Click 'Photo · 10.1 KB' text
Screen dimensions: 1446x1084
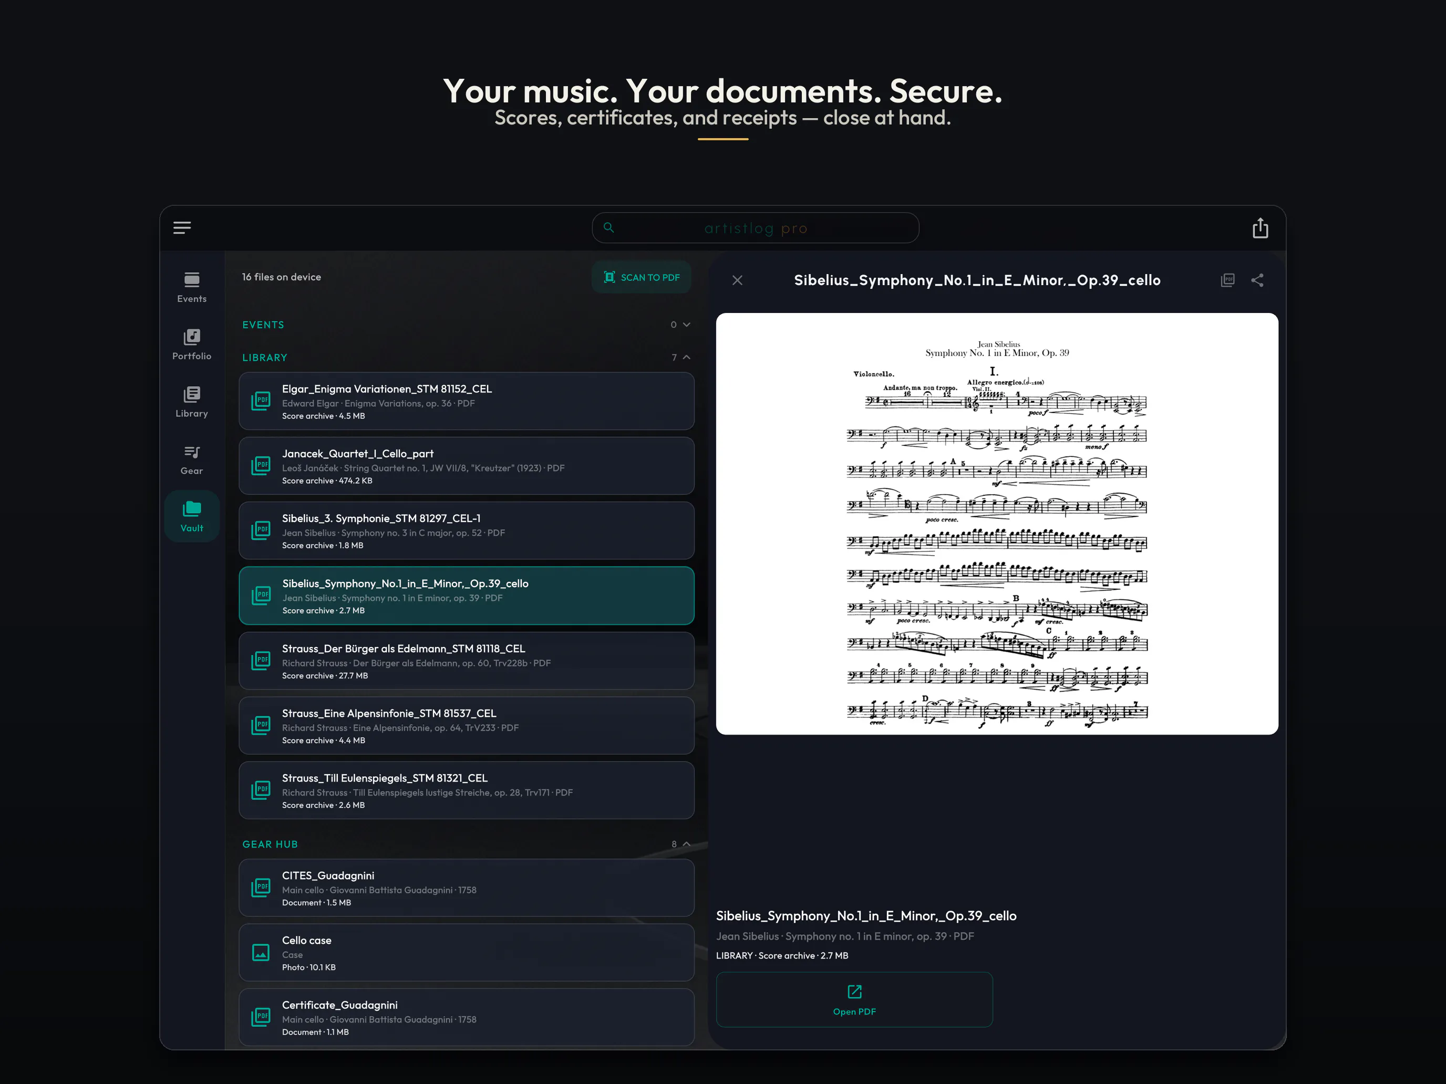click(308, 967)
